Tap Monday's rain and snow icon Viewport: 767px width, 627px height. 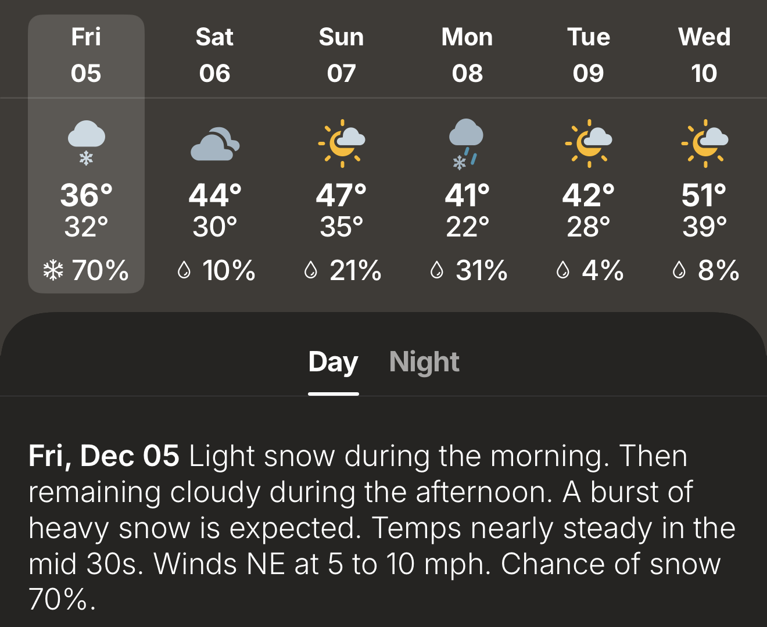[x=466, y=144]
